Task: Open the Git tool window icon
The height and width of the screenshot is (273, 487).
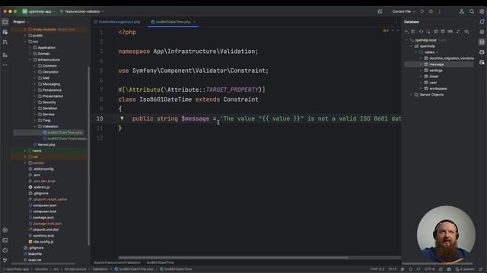Action: 5,260
